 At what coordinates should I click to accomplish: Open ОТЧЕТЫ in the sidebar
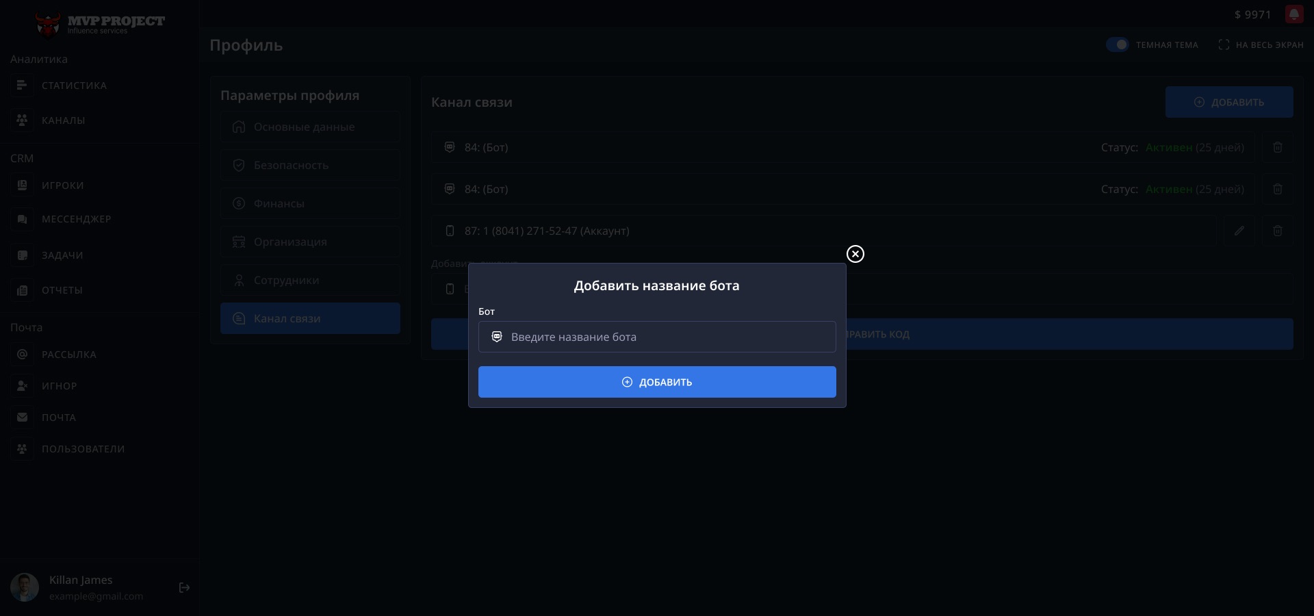[x=62, y=290]
